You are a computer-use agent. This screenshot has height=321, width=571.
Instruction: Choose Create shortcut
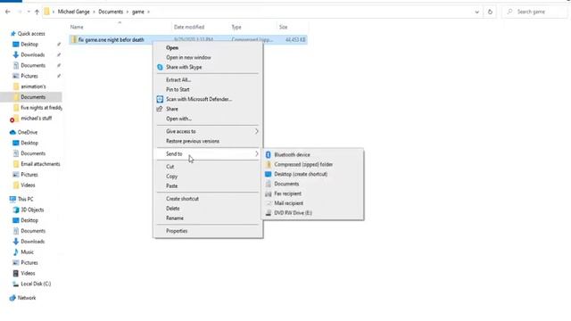182,199
